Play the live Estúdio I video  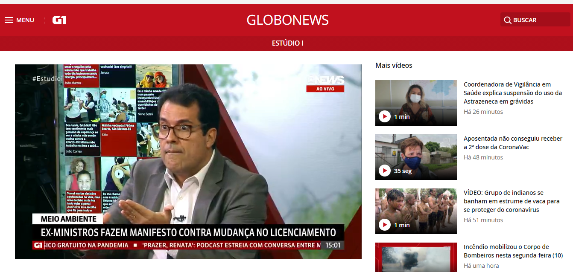(188, 162)
